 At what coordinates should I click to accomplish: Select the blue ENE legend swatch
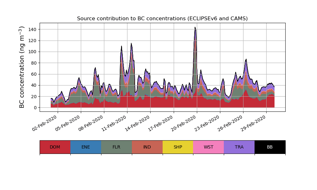[x=86, y=147]
